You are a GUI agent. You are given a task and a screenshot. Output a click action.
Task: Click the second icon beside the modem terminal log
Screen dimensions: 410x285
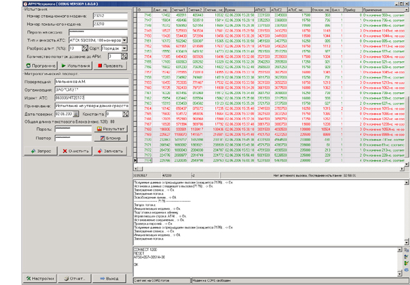(407, 256)
